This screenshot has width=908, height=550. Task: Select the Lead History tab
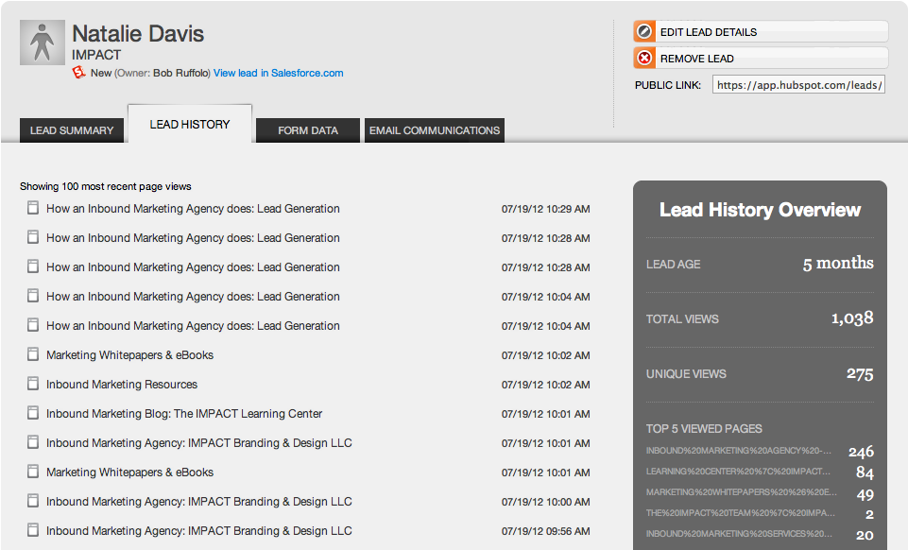pyautogui.click(x=190, y=124)
